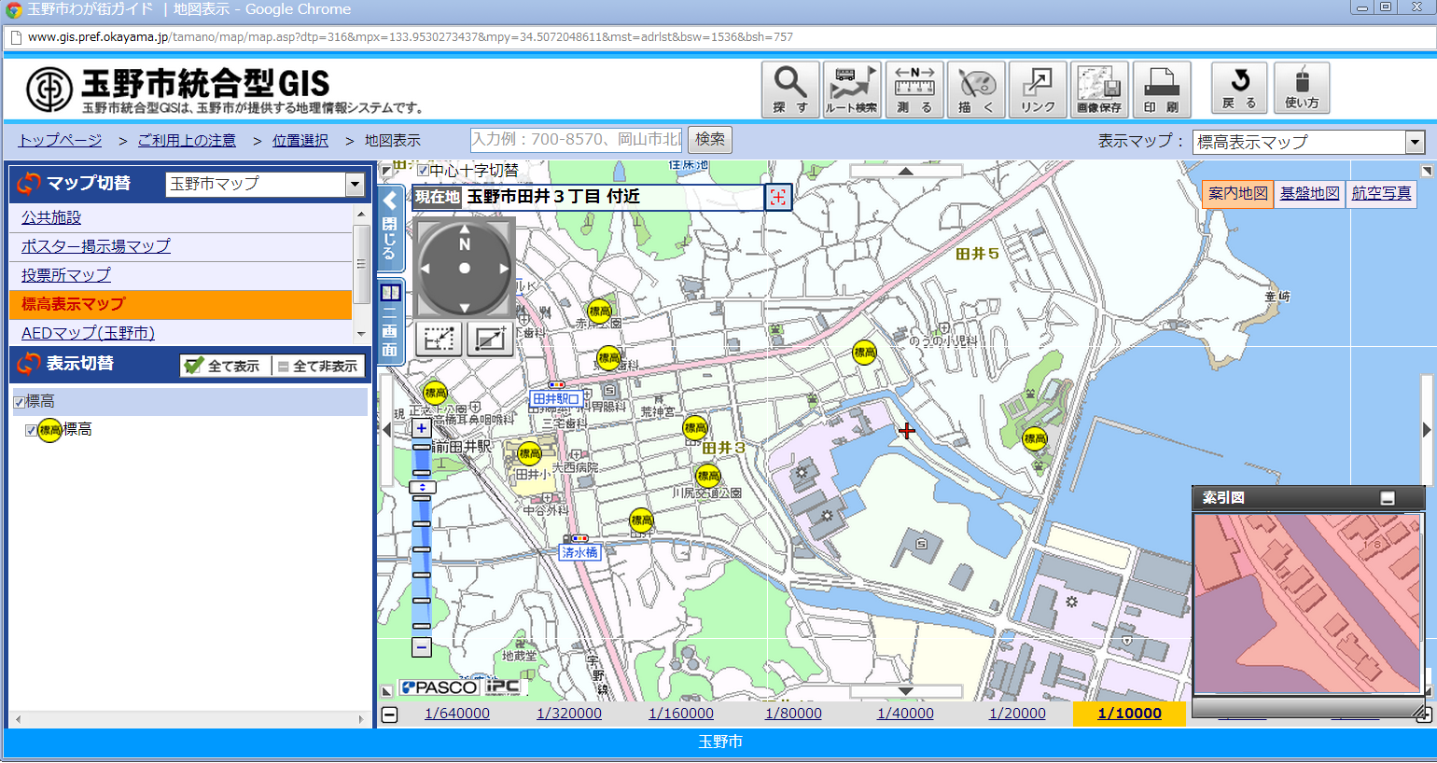Toggle the 中心十字切替 checkbox
Image resolution: width=1437 pixels, height=763 pixels.
(x=423, y=171)
